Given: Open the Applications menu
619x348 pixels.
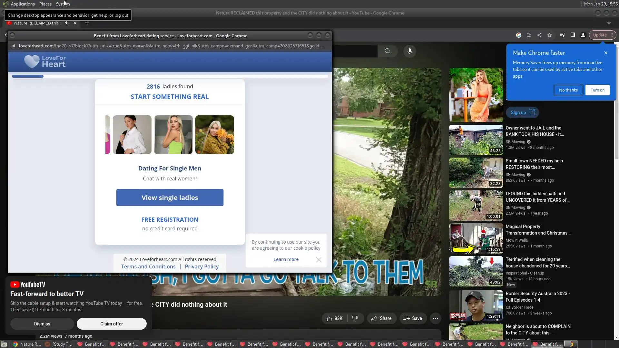Looking at the screenshot, I should click(x=23, y=4).
